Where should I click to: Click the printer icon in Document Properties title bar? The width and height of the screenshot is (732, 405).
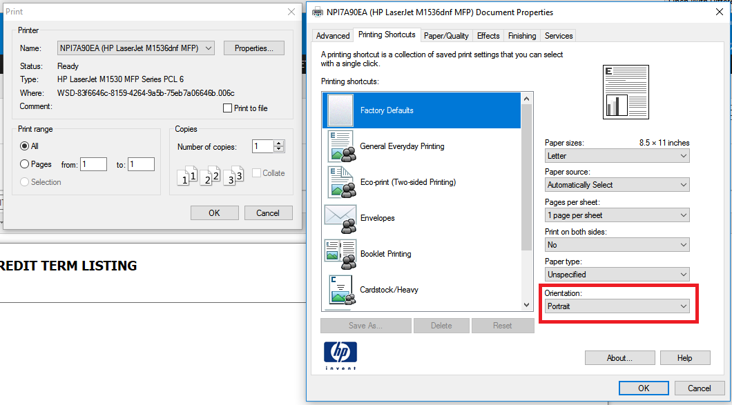[318, 12]
